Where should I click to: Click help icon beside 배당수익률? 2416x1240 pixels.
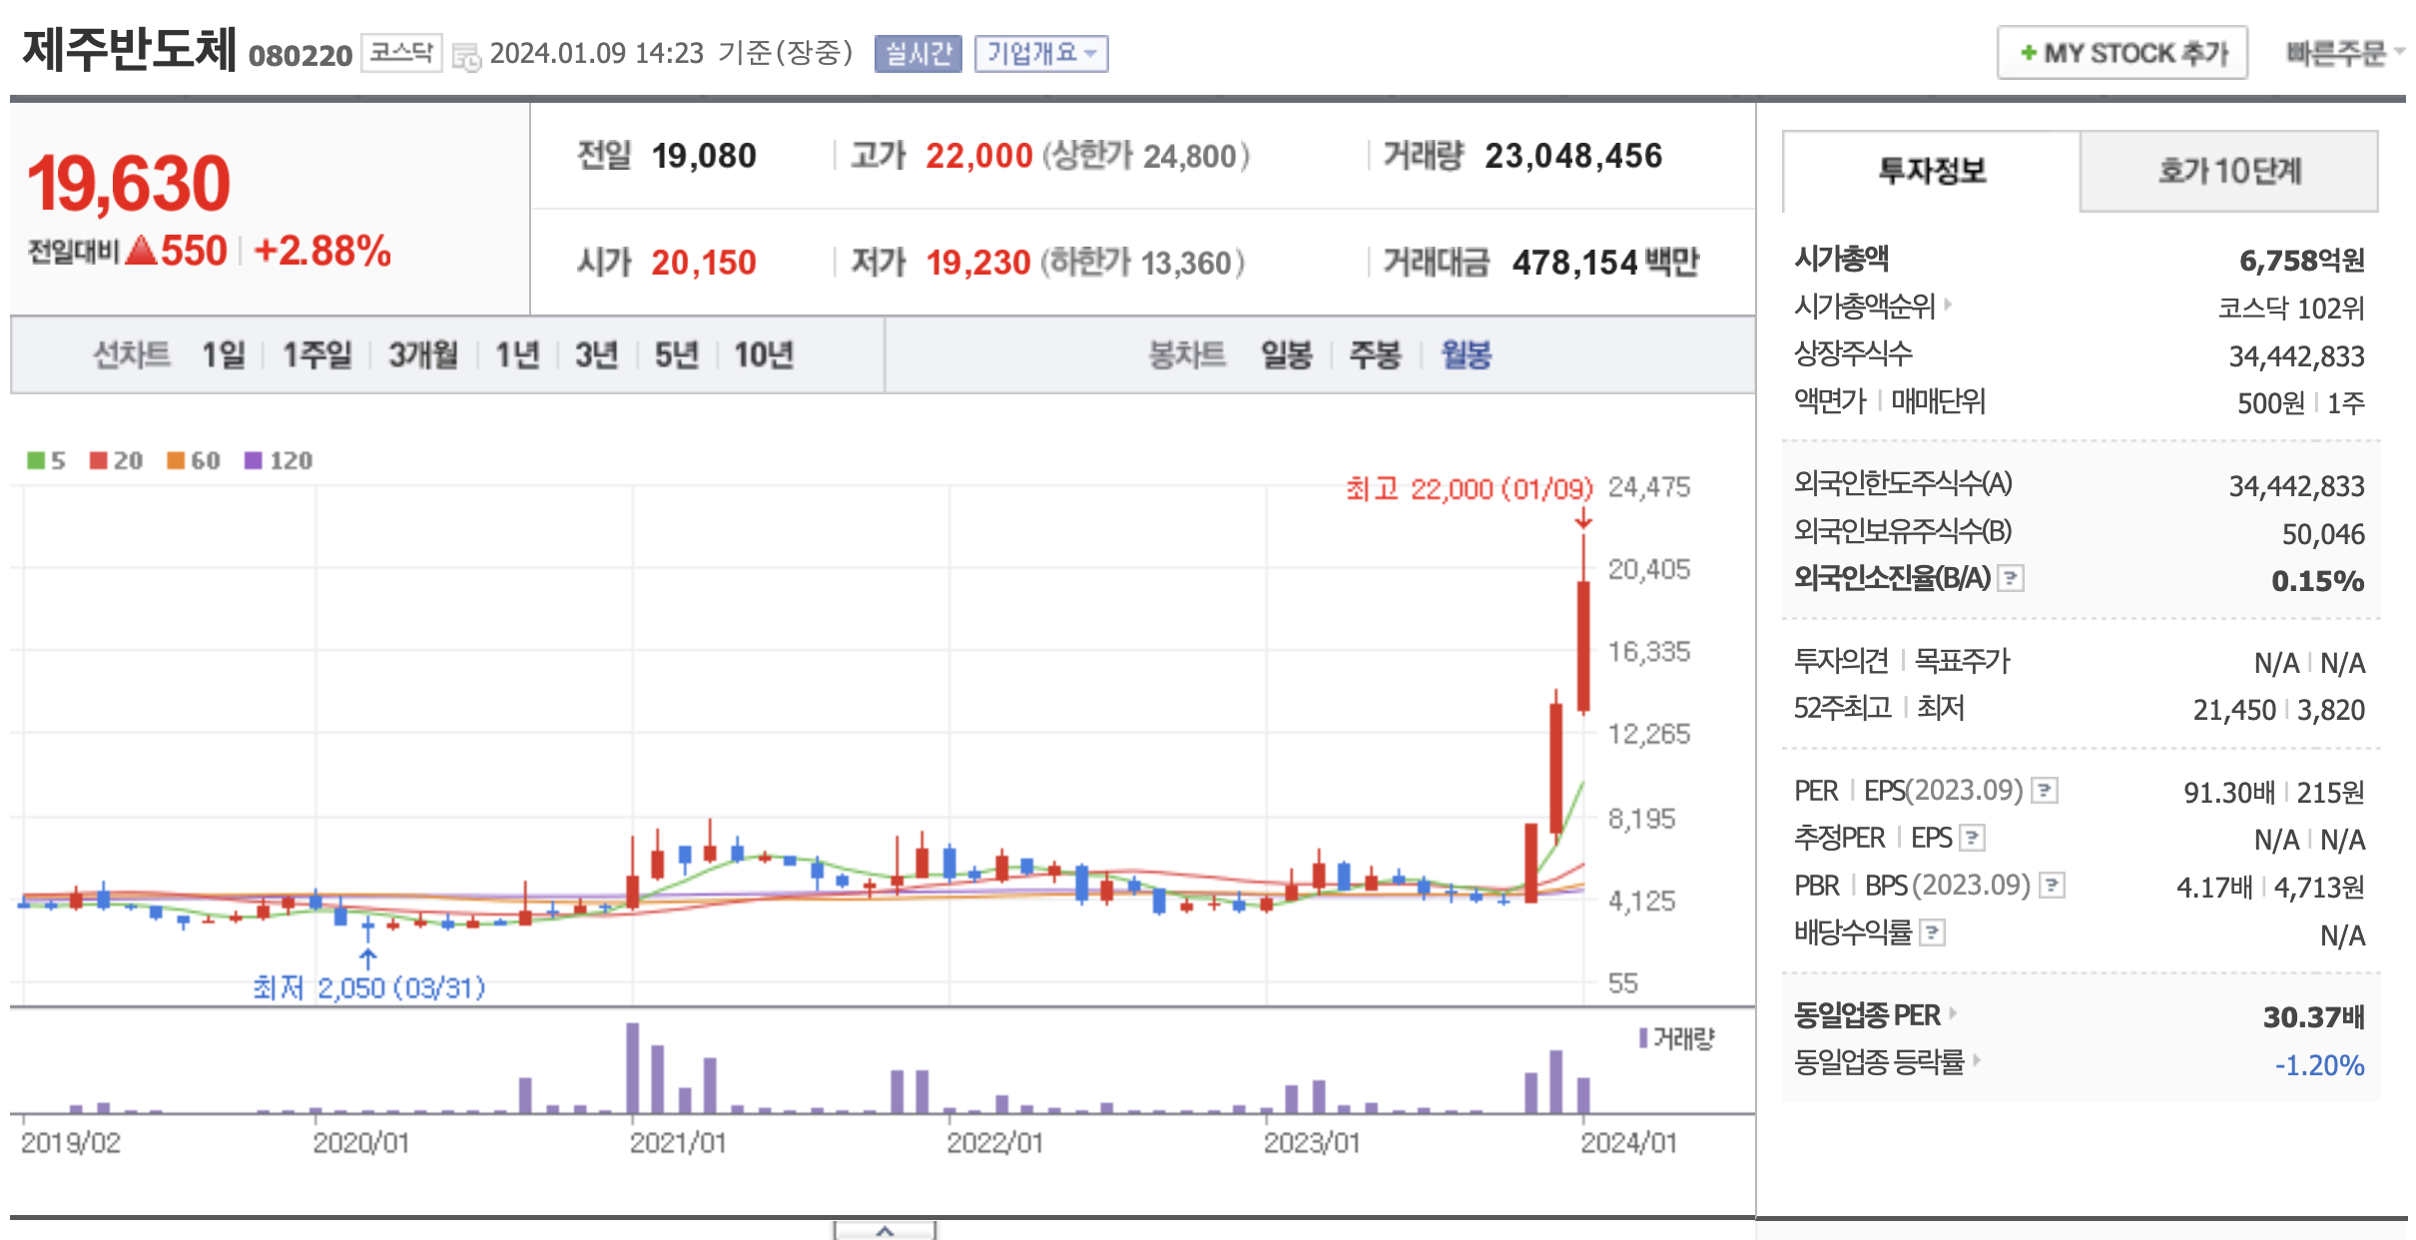(1933, 933)
